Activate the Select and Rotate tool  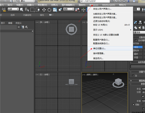coord(49,10)
